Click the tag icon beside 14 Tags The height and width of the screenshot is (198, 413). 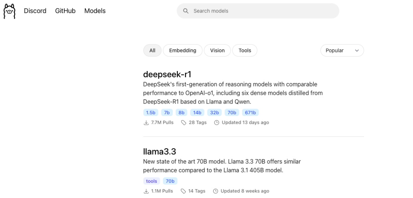183,191
